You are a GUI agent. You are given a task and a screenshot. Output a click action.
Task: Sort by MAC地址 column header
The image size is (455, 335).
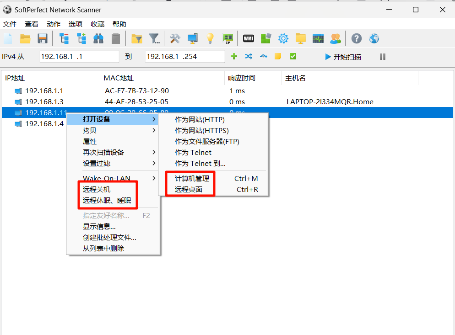(162, 78)
